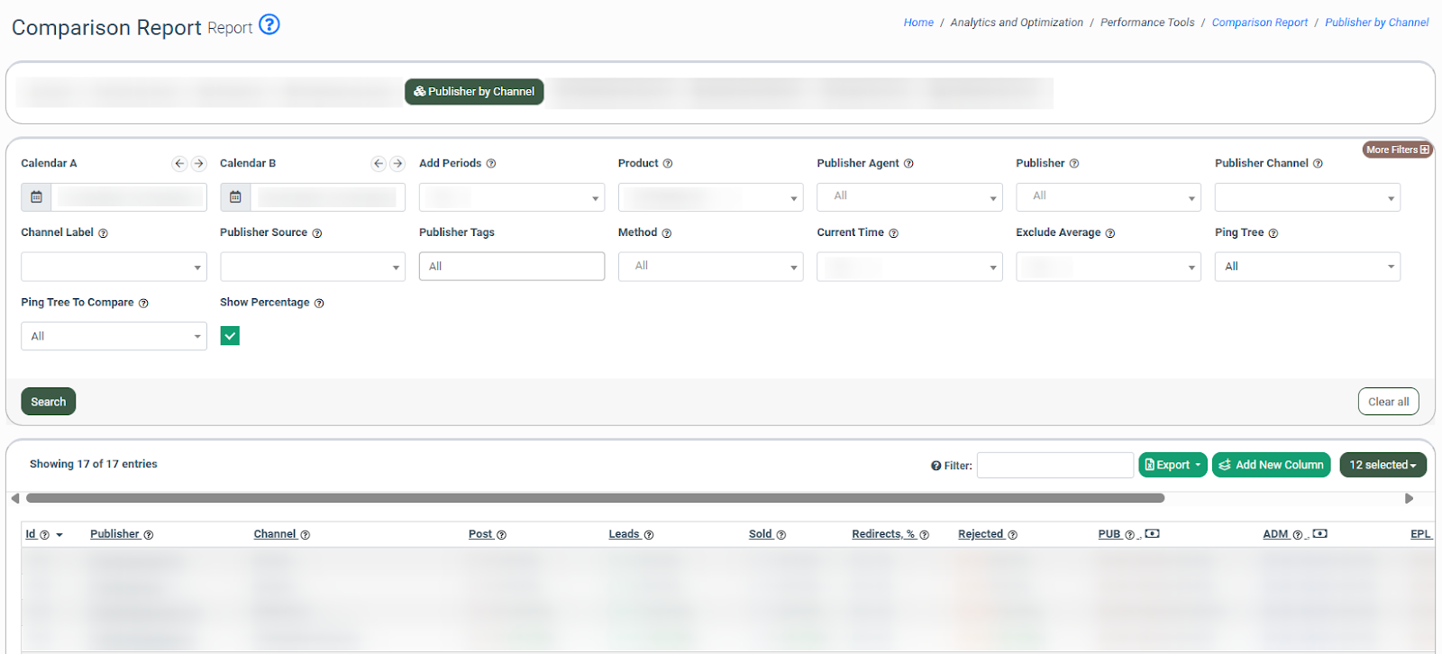Open Comparison Report breadcrumb link

point(1259,23)
